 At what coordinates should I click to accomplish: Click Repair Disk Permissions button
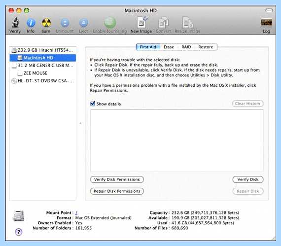(x=117, y=191)
